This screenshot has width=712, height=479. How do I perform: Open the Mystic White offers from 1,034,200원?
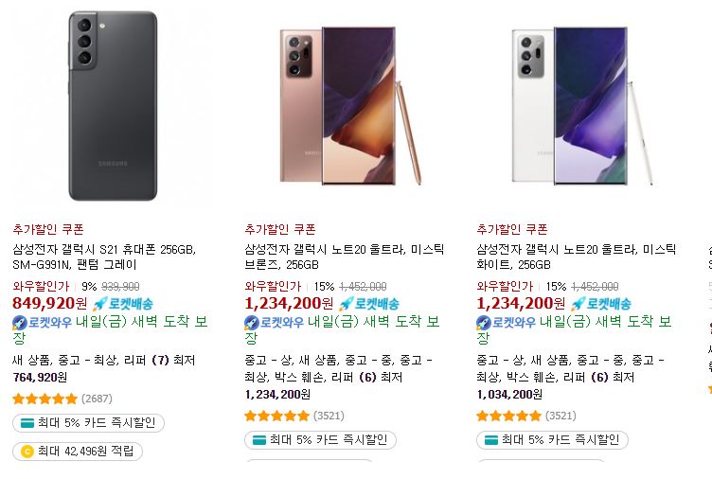570,377
